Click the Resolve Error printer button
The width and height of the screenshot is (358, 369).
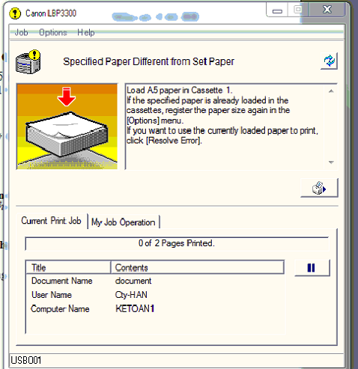tap(319, 188)
